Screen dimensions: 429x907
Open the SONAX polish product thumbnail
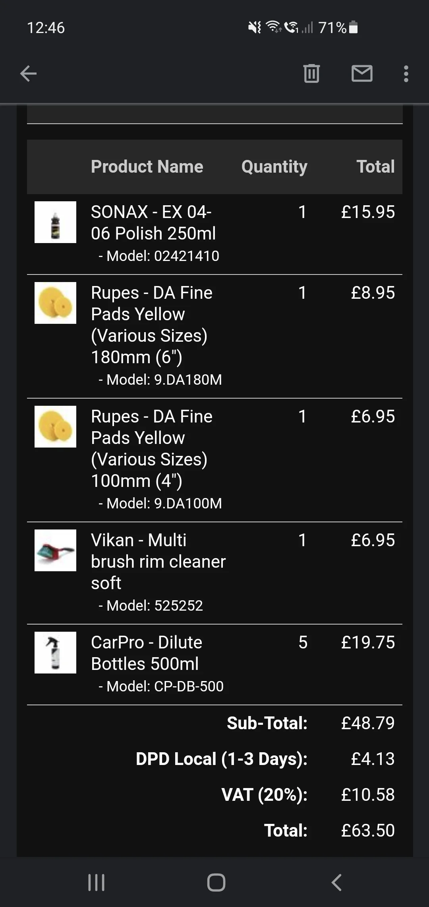[55, 222]
